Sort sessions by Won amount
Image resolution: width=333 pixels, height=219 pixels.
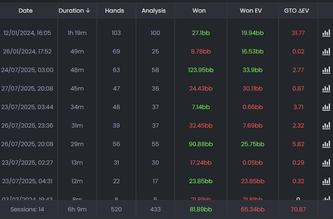[199, 11]
